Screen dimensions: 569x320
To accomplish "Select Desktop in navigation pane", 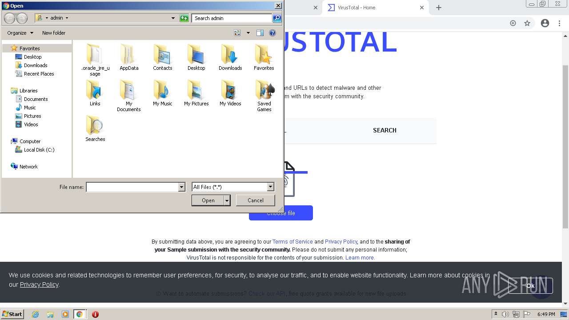I will point(32,57).
